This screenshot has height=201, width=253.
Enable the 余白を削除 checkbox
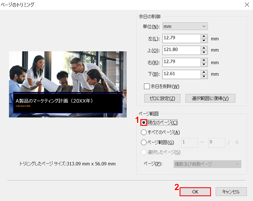coord(147,86)
